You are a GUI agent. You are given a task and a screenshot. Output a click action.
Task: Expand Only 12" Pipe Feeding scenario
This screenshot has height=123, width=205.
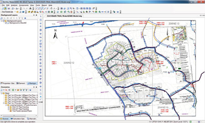tap(9, 107)
